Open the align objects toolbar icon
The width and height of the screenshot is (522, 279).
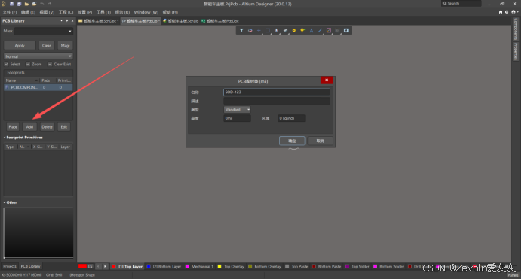pyautogui.click(x=276, y=31)
